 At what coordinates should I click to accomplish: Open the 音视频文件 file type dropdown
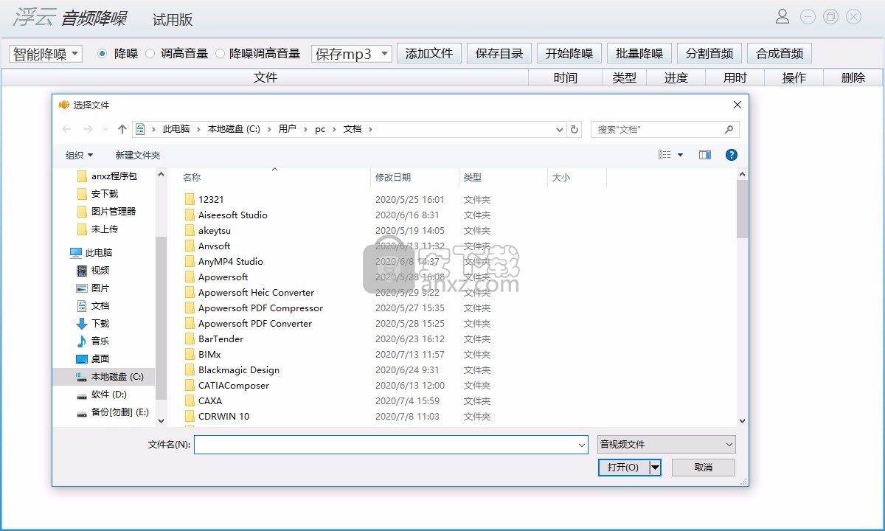667,444
